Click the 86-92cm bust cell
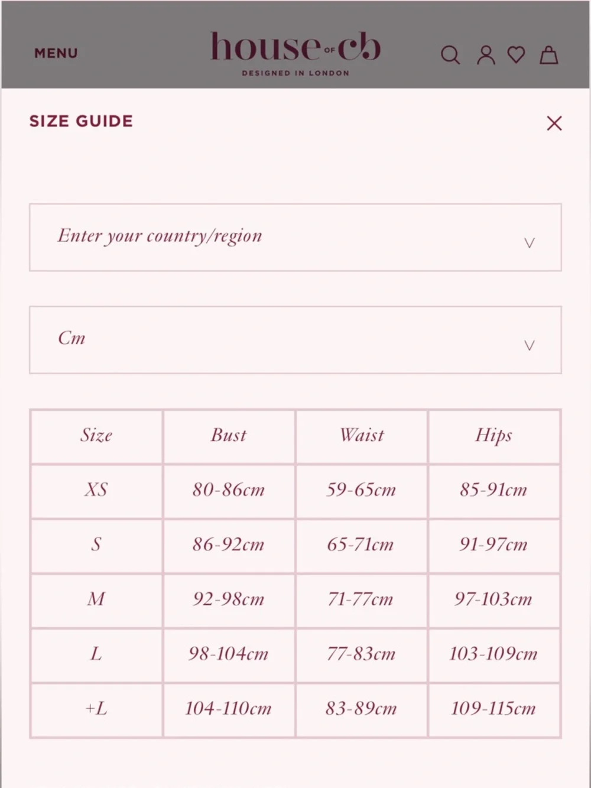The image size is (591, 788). click(x=229, y=545)
